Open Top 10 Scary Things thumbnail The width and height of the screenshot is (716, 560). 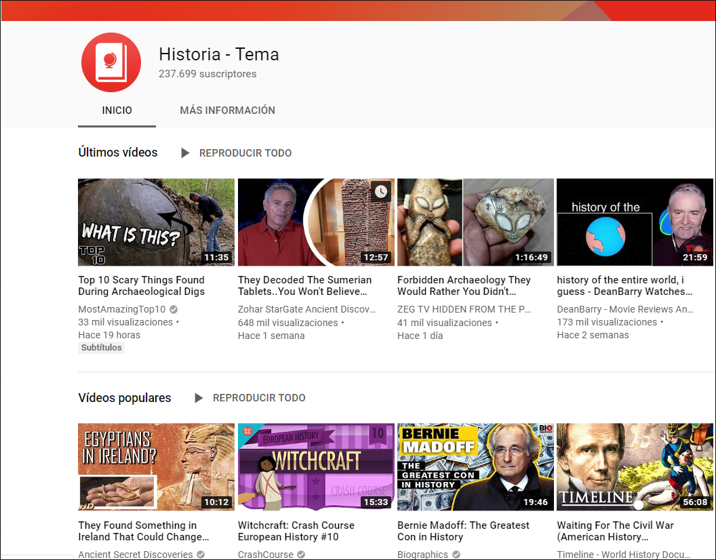[x=156, y=222]
